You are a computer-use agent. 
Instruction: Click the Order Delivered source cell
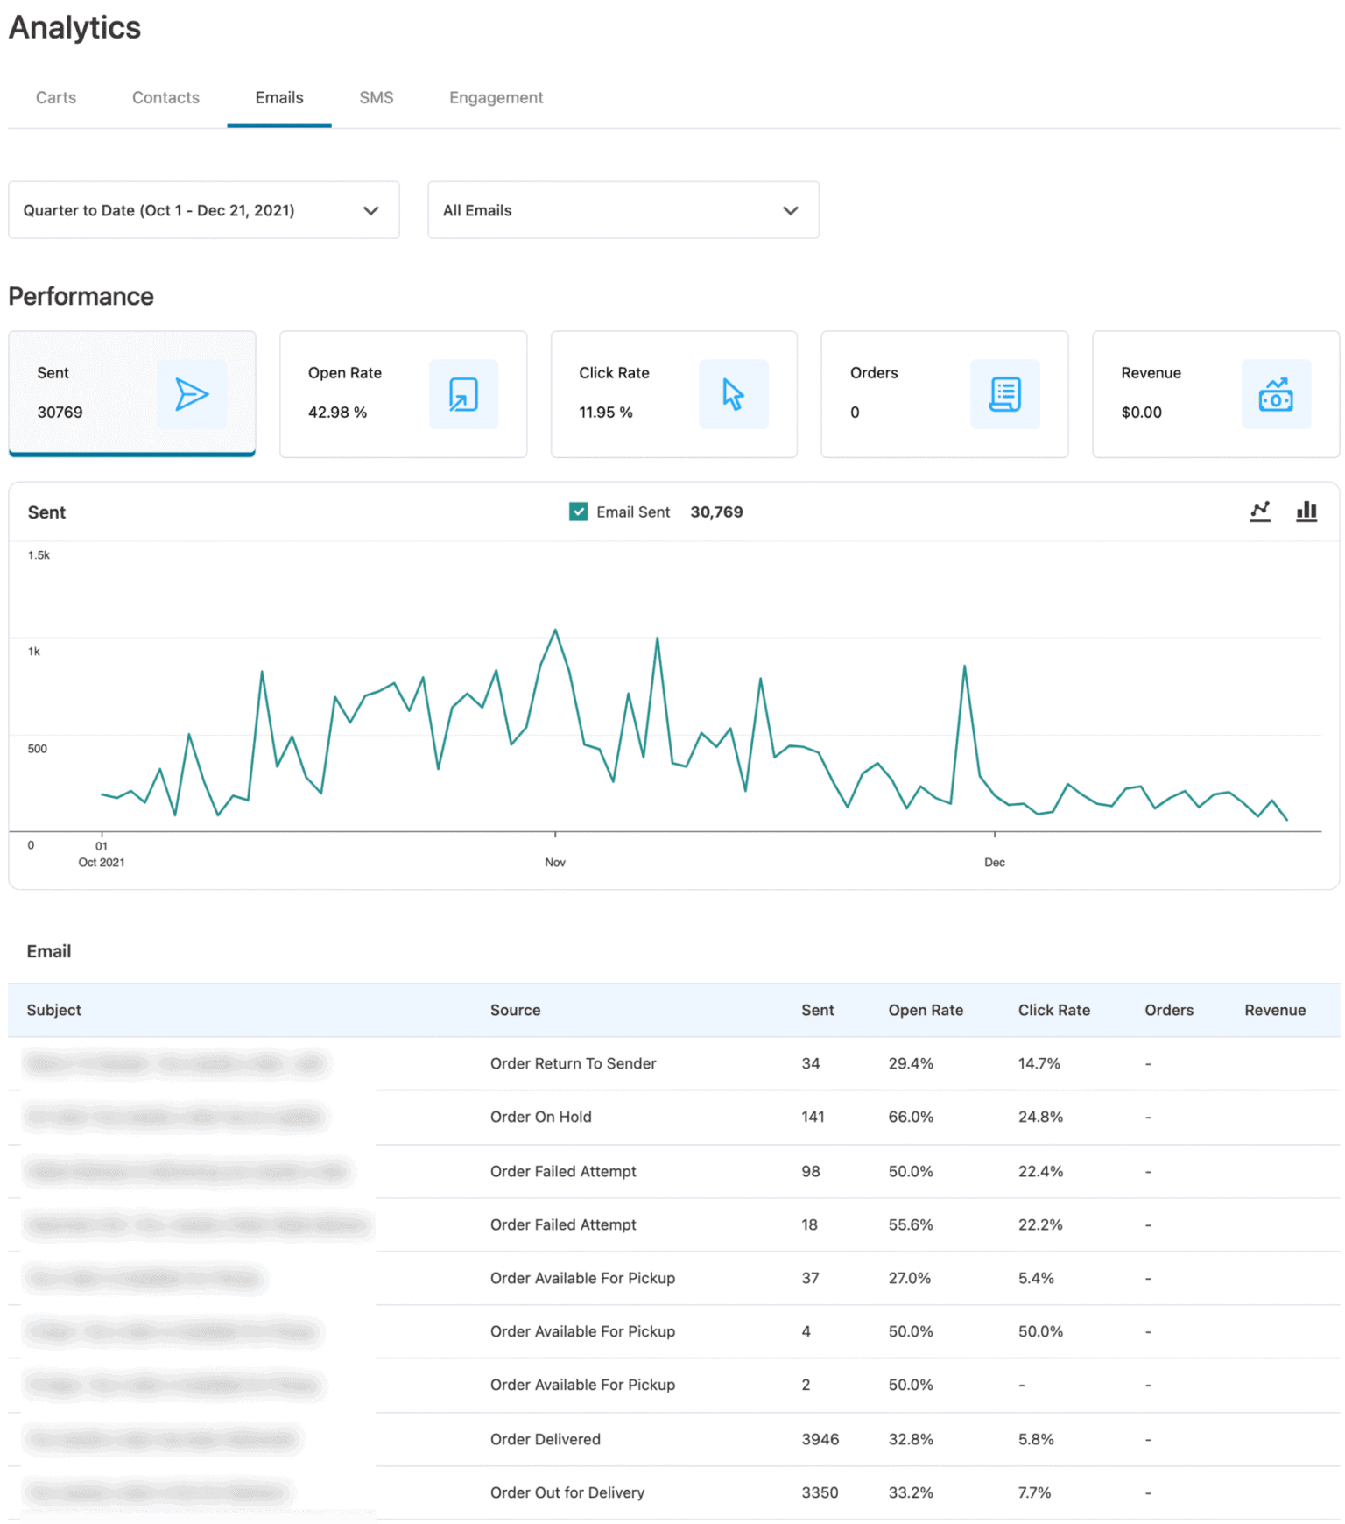tap(546, 1439)
